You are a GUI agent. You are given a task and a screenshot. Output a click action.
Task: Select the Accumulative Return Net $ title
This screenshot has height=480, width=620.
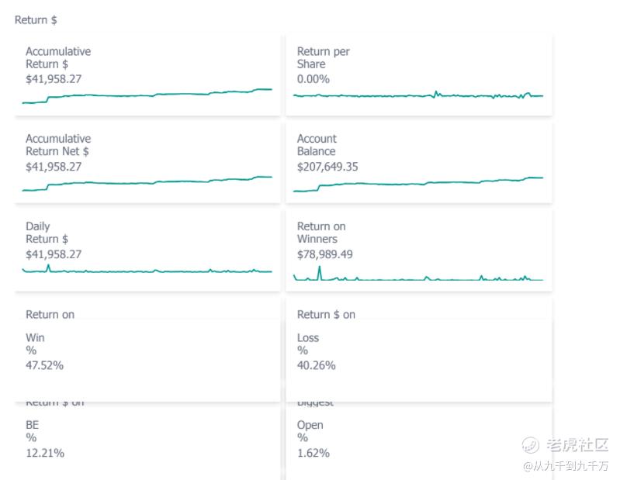click(x=58, y=145)
